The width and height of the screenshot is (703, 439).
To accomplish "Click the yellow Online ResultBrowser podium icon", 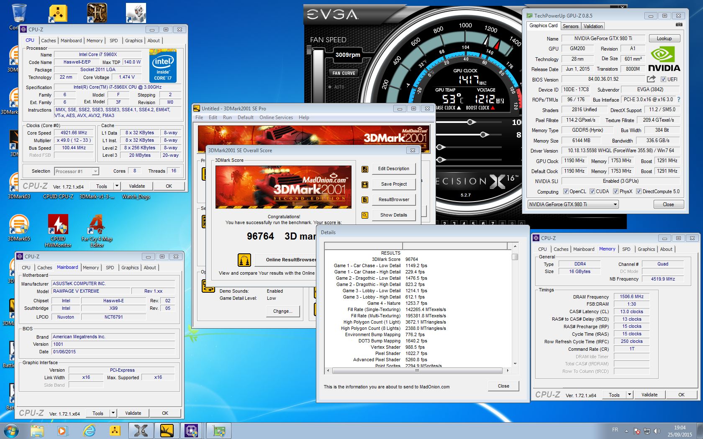I will point(244,260).
